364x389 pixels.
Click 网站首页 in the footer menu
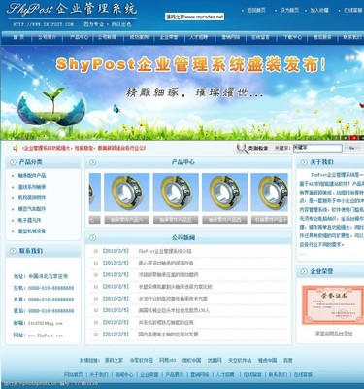click(x=73, y=374)
